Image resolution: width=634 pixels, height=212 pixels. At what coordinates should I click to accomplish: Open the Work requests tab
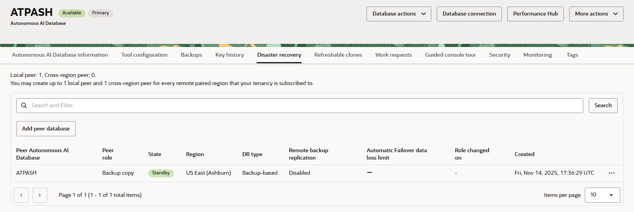click(x=393, y=55)
